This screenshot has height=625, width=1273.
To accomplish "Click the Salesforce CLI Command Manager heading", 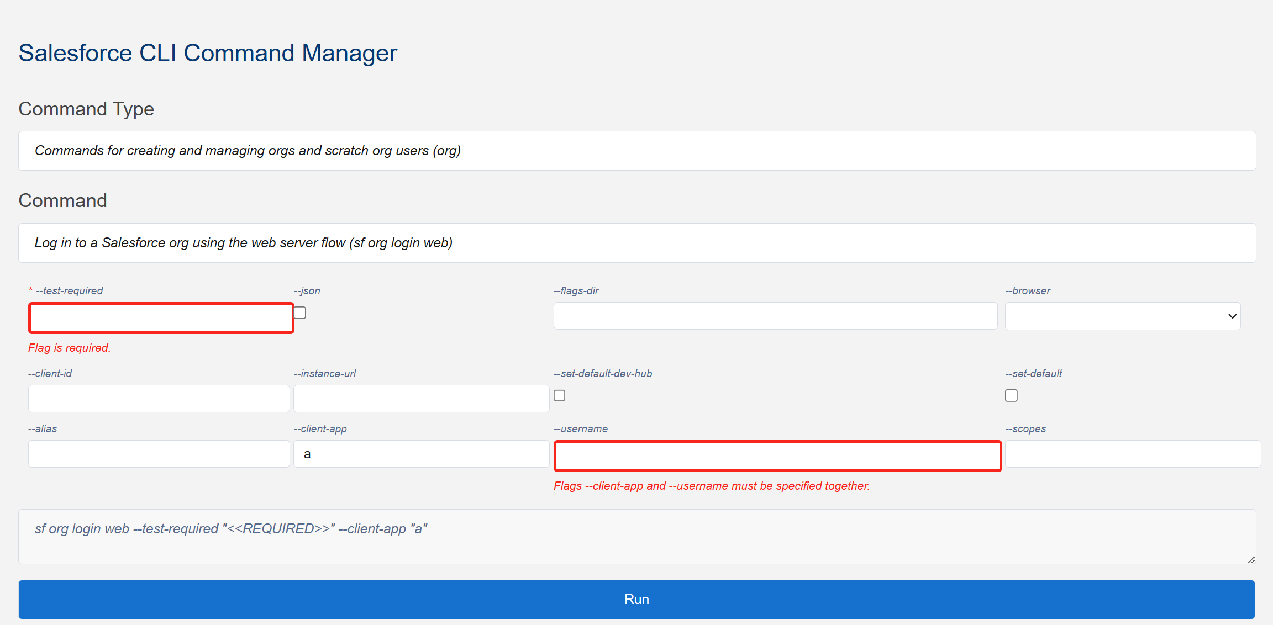I will pos(208,54).
